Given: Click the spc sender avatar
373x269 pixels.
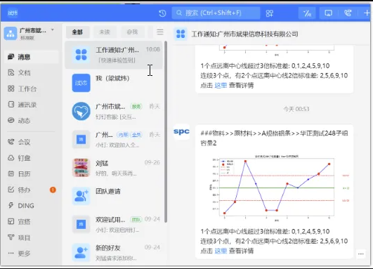Looking at the screenshot, I should 181,131.
